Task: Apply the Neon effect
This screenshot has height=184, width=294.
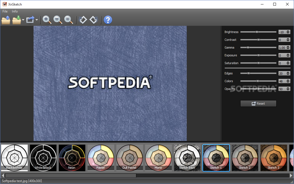Action: click(x=72, y=158)
